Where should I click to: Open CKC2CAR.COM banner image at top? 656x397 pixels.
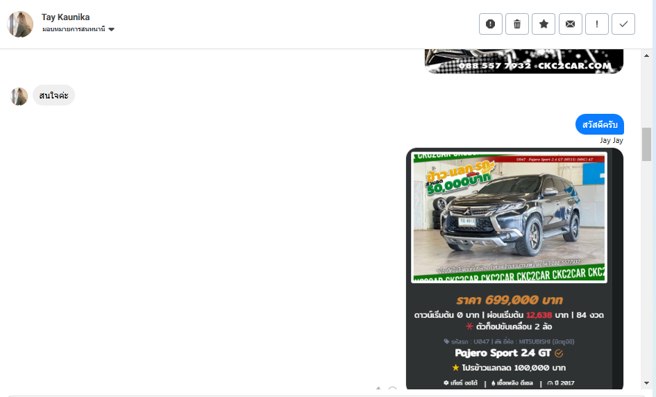(524, 61)
